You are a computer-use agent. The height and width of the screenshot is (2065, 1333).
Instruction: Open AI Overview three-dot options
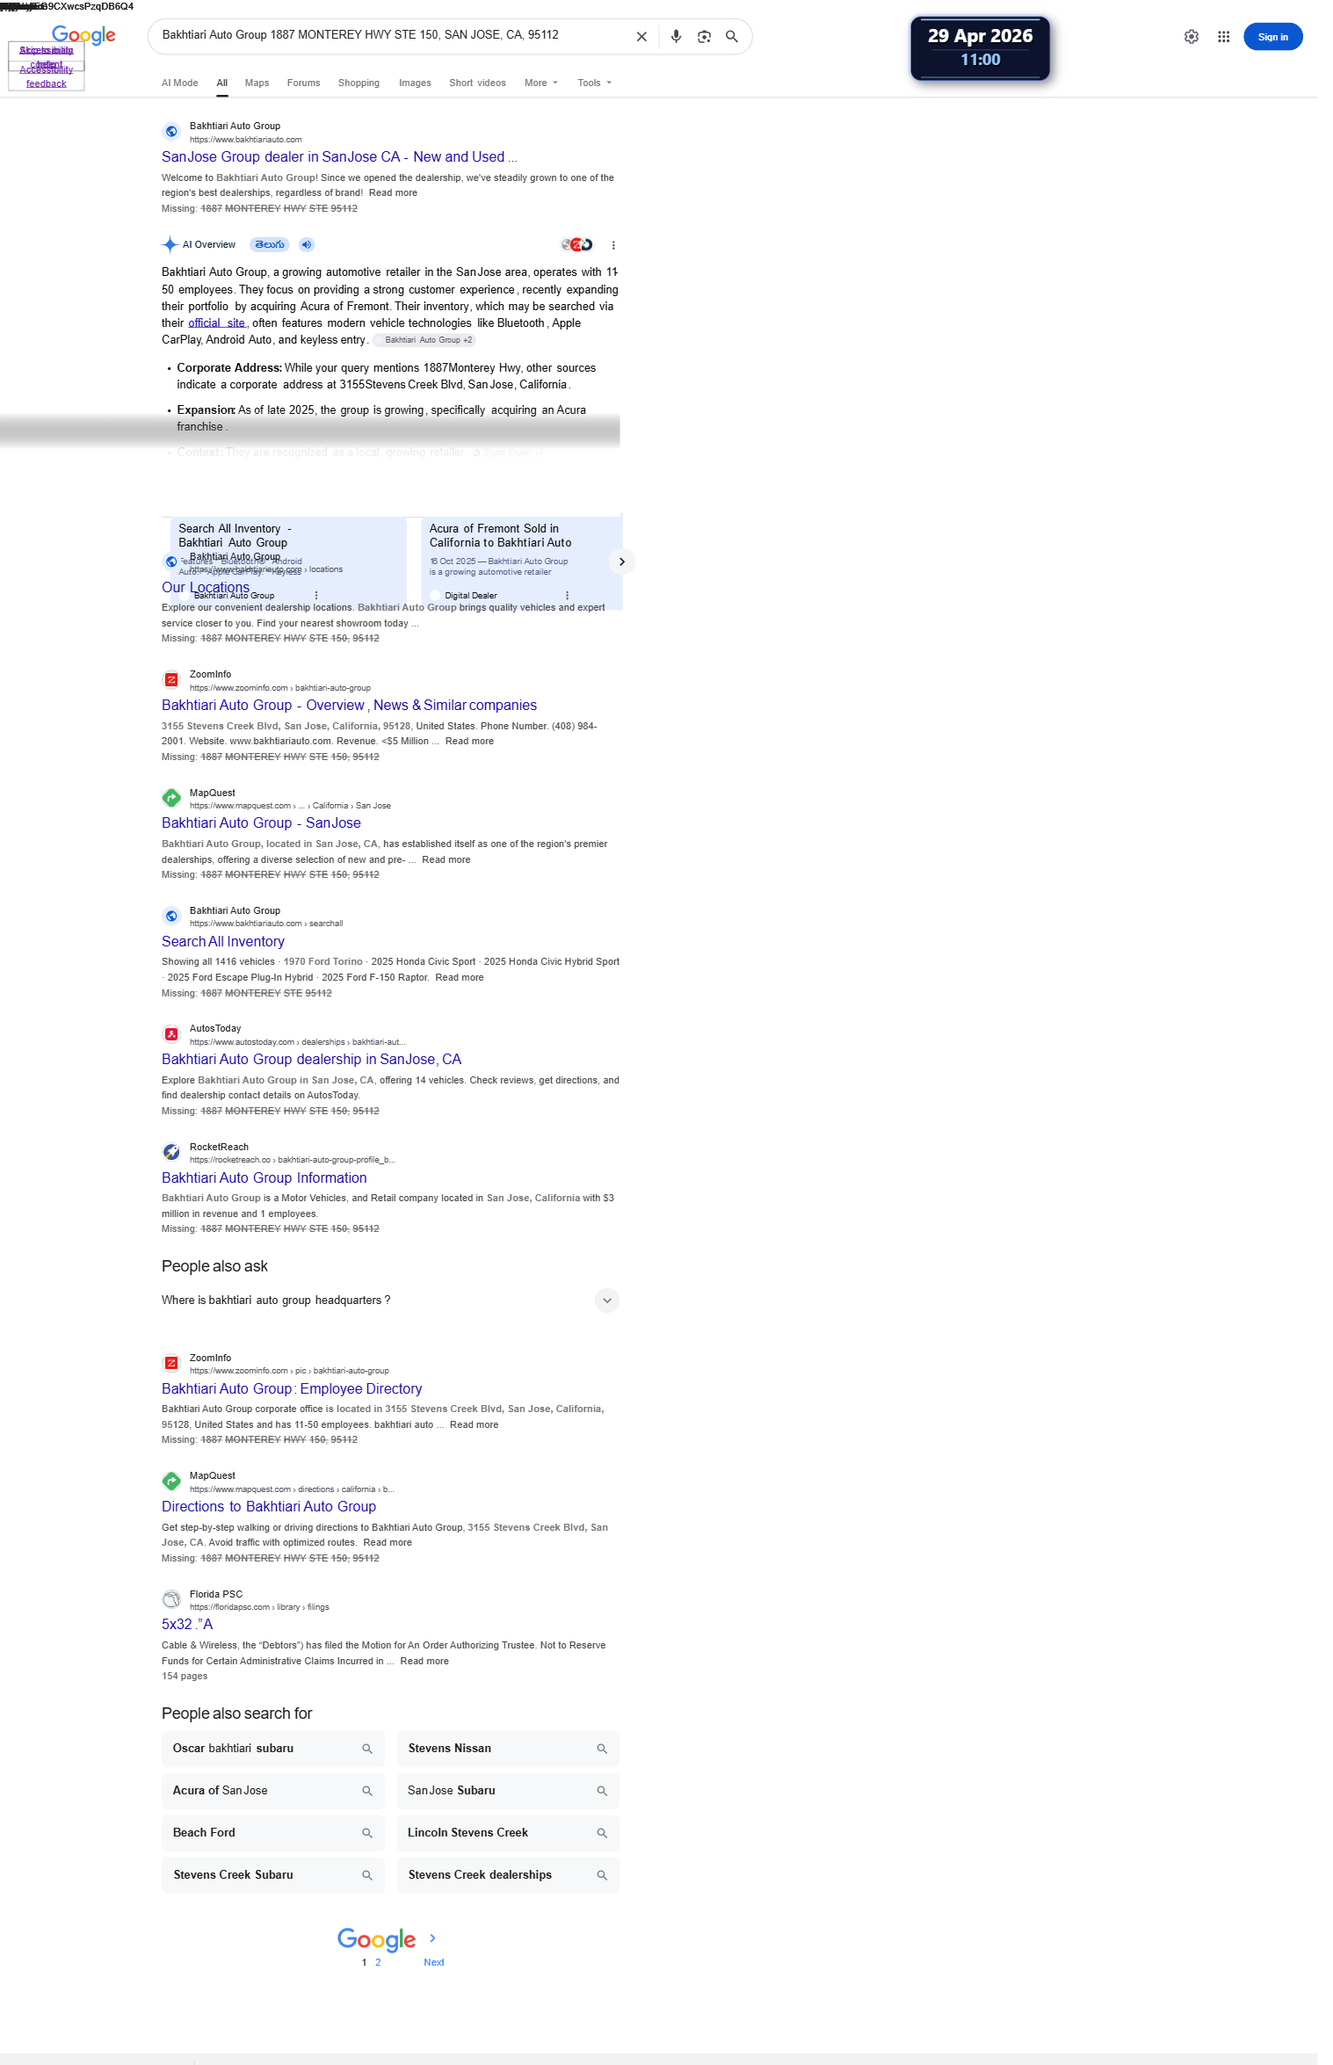tap(613, 245)
